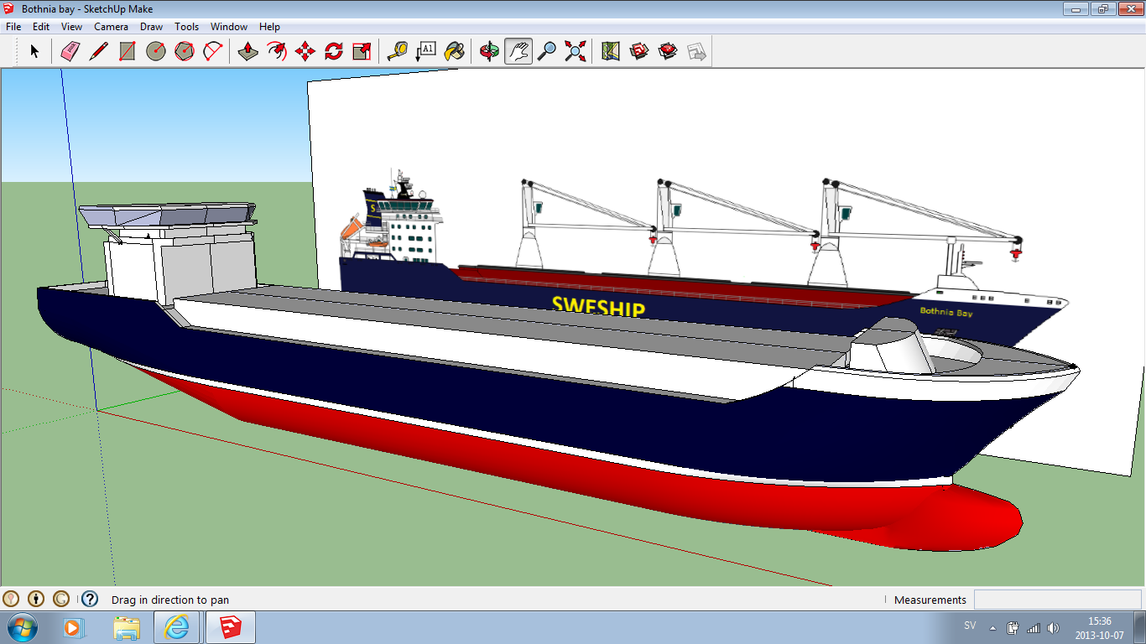The image size is (1146, 644).
Task: Open the Draw menu
Action: (x=151, y=27)
